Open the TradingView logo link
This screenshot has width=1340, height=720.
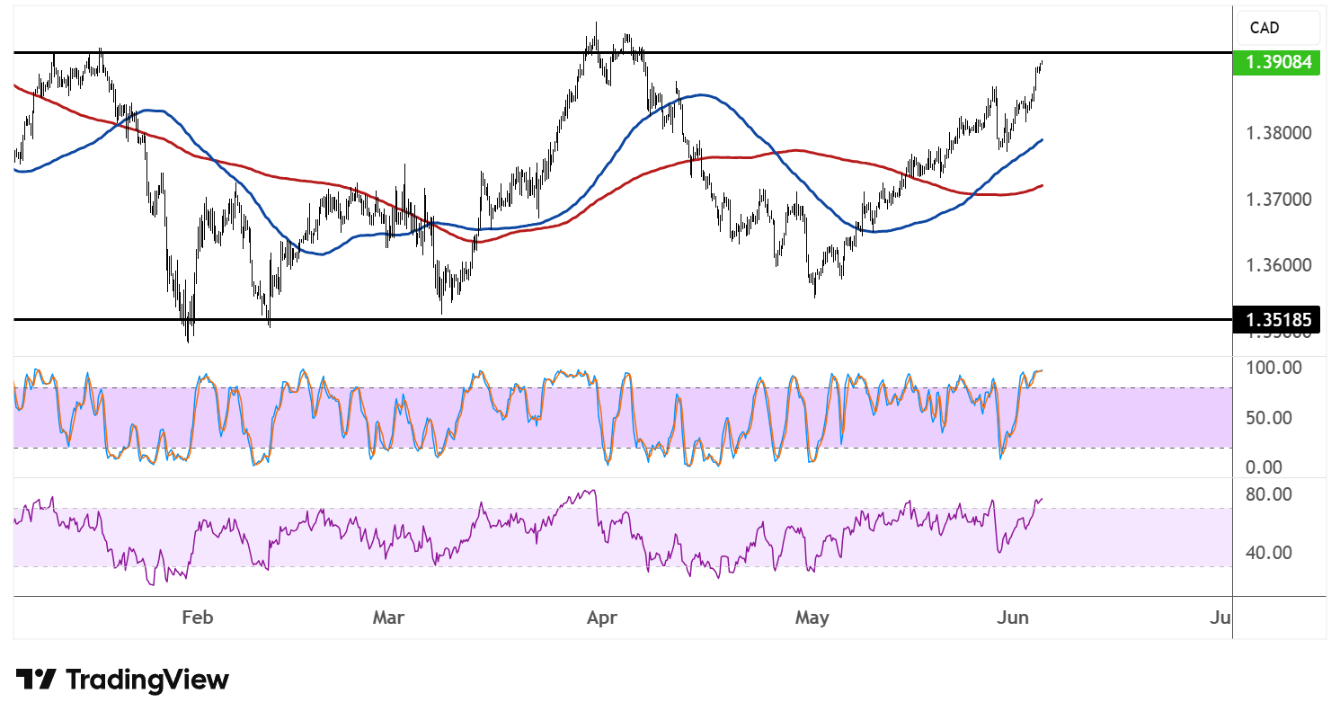click(122, 680)
